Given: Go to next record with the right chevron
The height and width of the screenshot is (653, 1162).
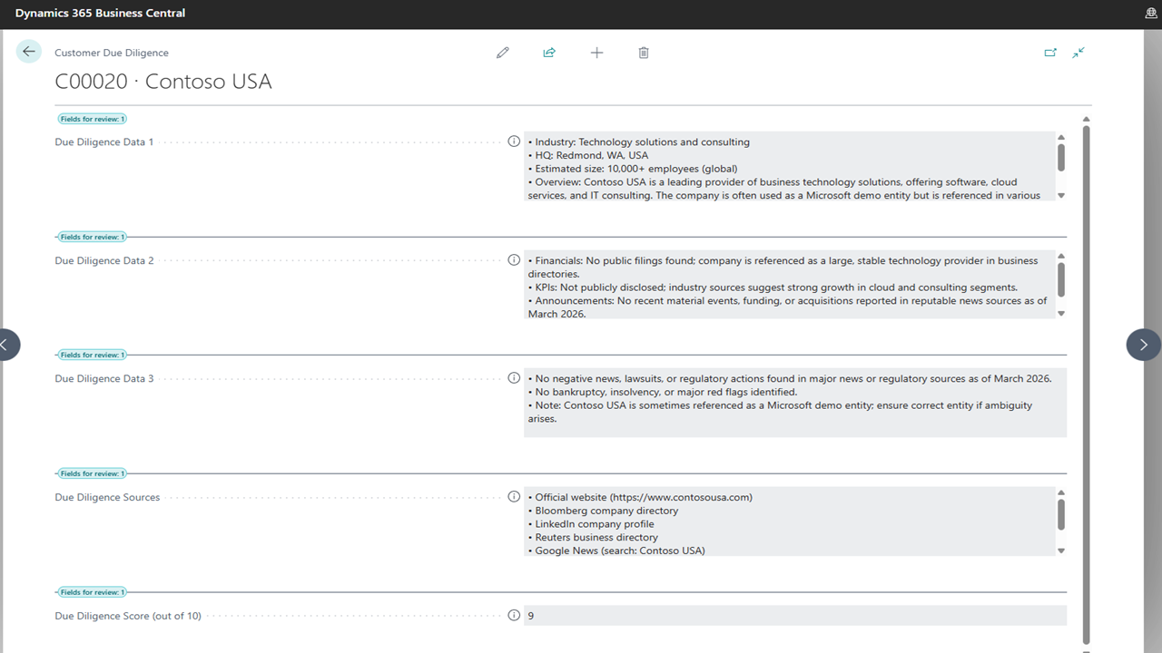Looking at the screenshot, I should pos(1143,345).
